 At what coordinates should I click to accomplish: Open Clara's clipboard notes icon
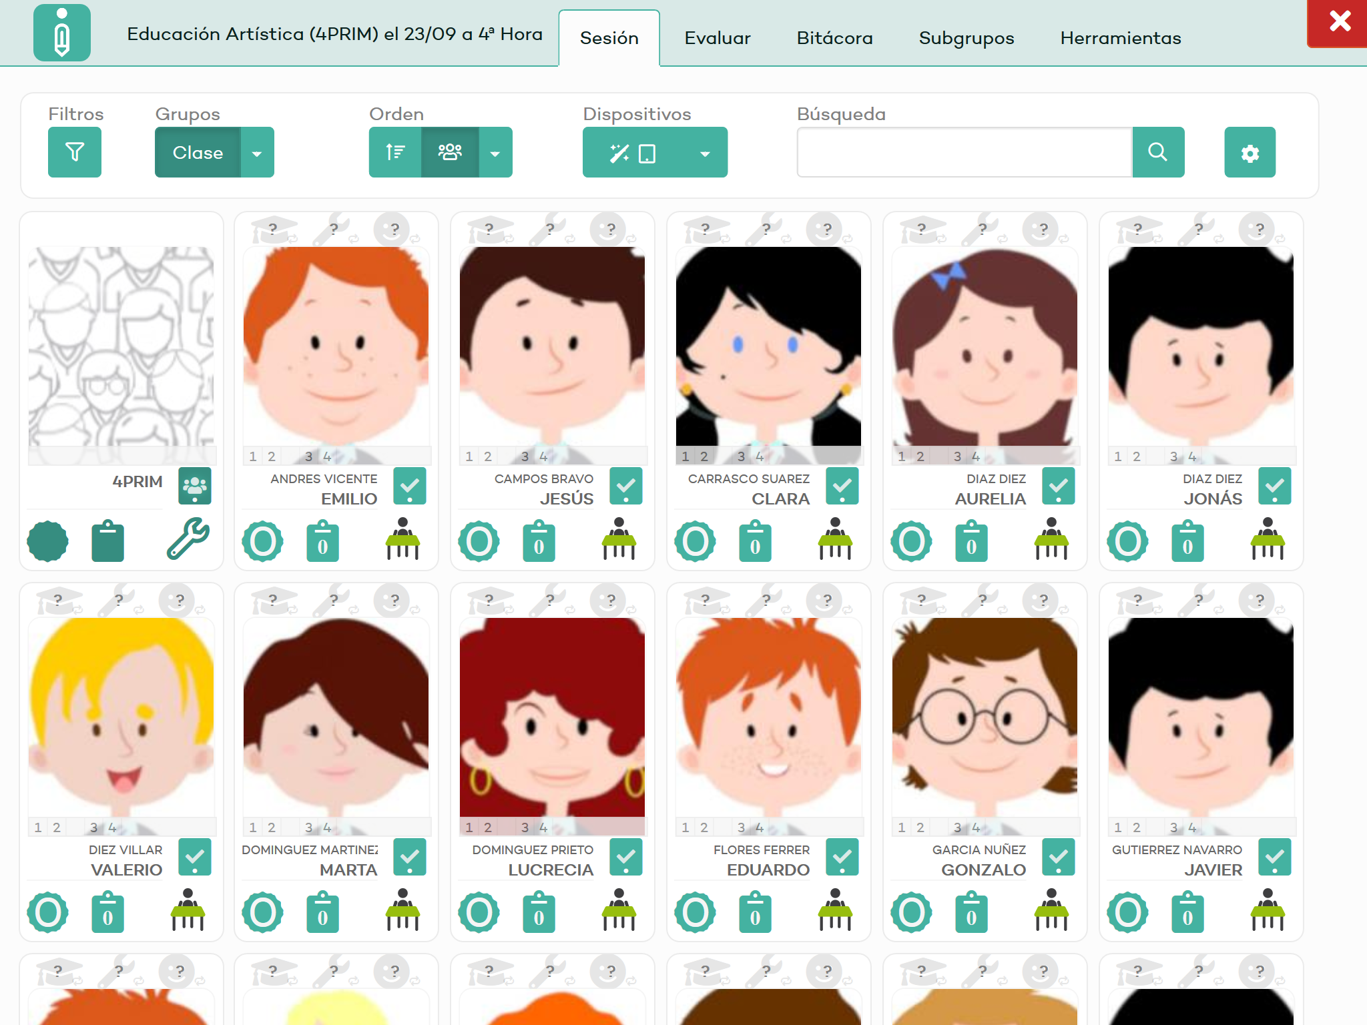click(755, 541)
